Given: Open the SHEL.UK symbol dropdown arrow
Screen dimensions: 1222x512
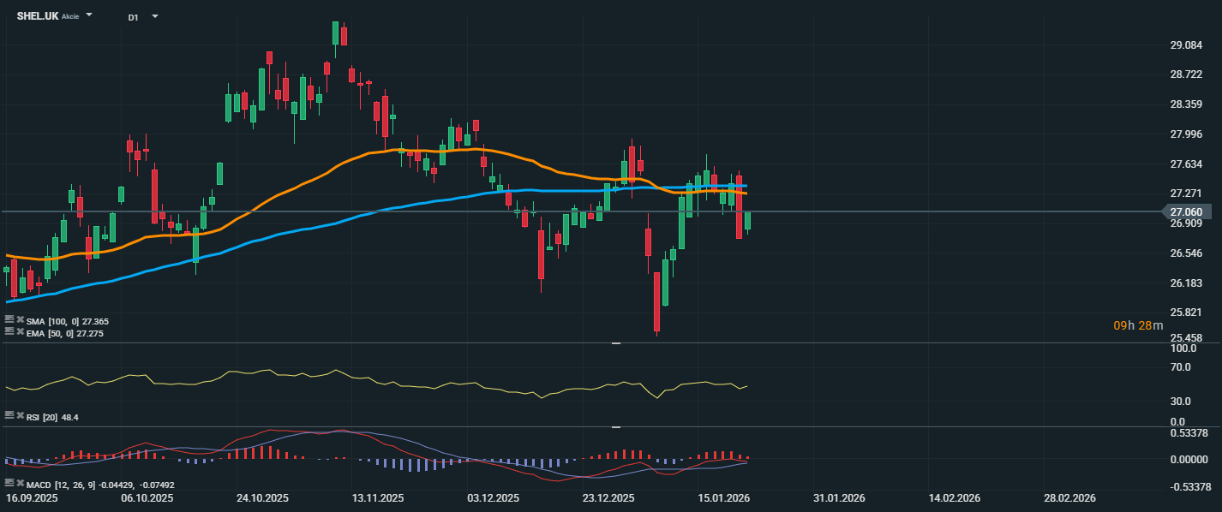Looking at the screenshot, I should click(x=90, y=16).
